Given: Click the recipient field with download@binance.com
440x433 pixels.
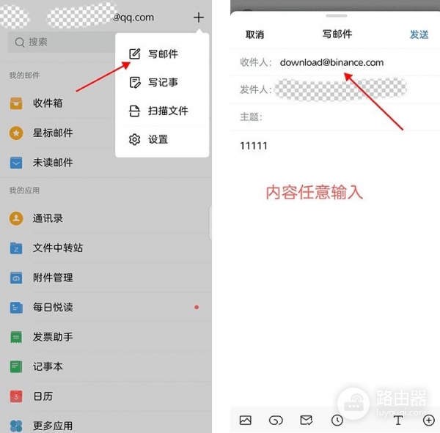Looking at the screenshot, I should pos(335,62).
